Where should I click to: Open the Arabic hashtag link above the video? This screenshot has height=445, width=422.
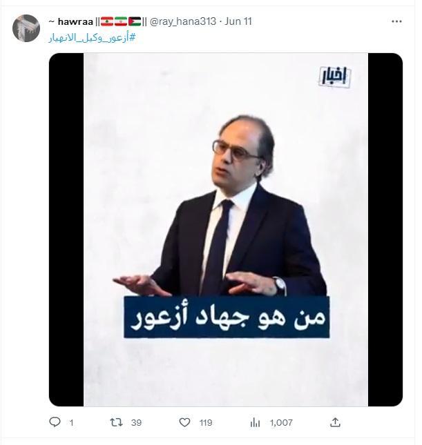coord(92,38)
